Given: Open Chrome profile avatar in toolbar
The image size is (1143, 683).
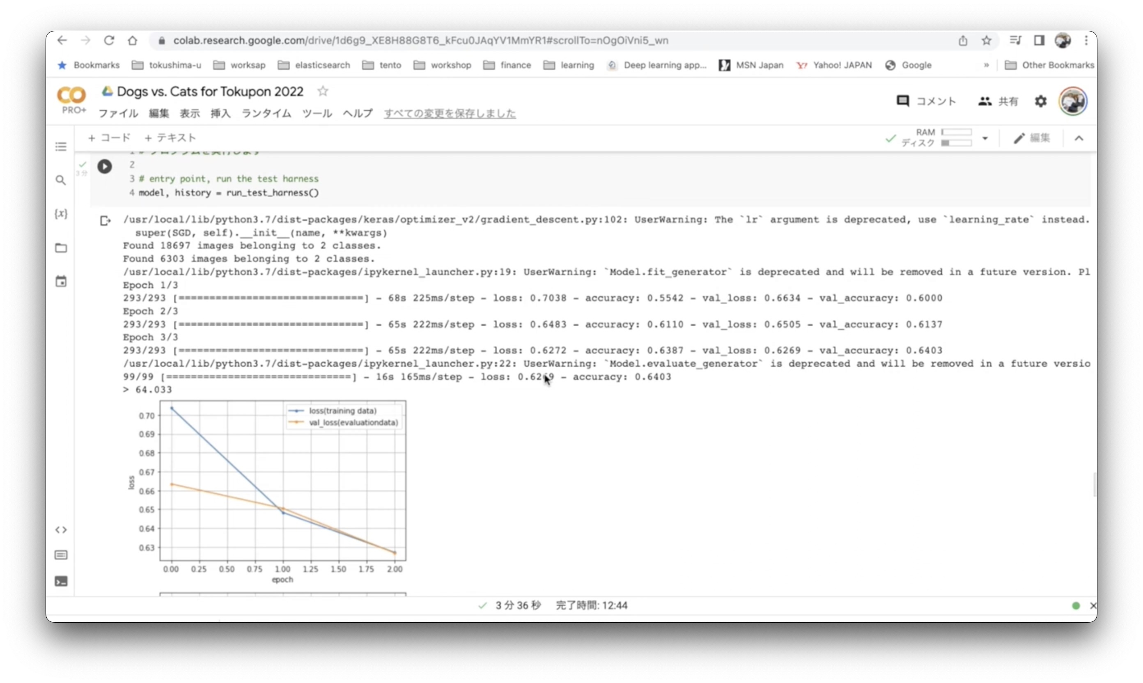Looking at the screenshot, I should click(x=1063, y=41).
